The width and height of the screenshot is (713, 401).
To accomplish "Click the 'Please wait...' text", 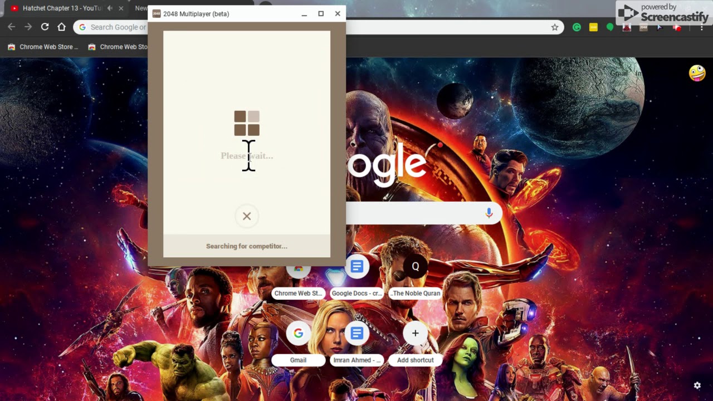I will 247,156.
